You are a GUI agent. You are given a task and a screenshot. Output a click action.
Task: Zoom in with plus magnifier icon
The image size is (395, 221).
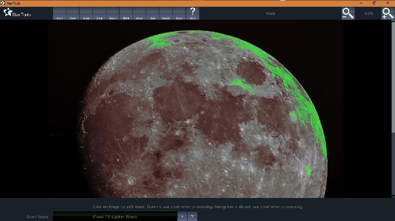(x=388, y=13)
